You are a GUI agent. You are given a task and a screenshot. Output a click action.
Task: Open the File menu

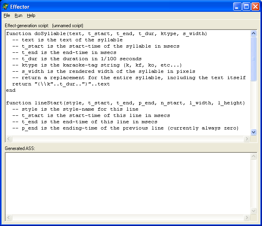pos(7,15)
